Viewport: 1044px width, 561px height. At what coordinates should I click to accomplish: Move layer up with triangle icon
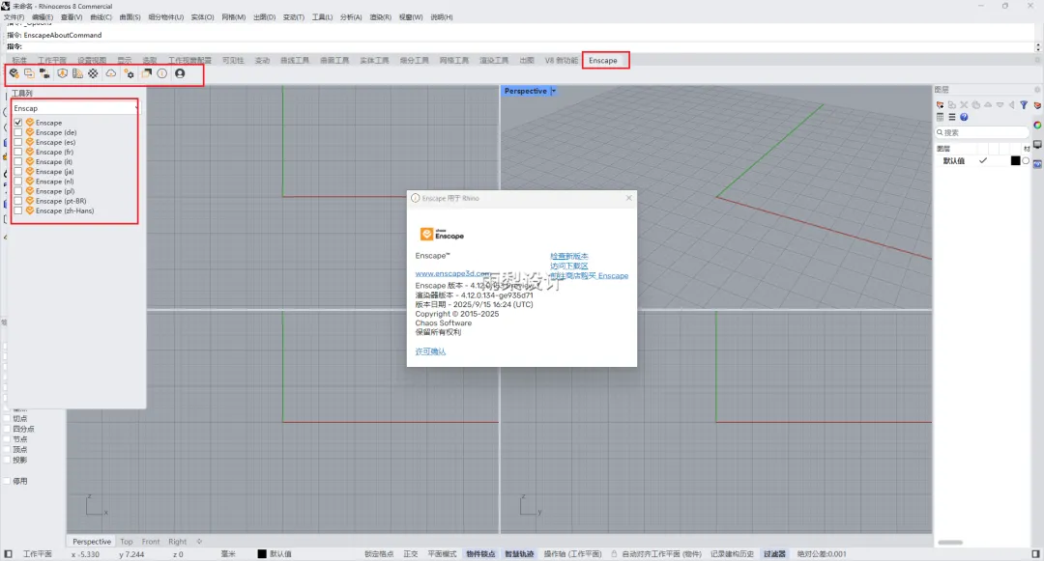click(x=988, y=105)
